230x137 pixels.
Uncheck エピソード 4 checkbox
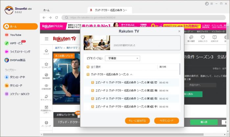point(93,107)
